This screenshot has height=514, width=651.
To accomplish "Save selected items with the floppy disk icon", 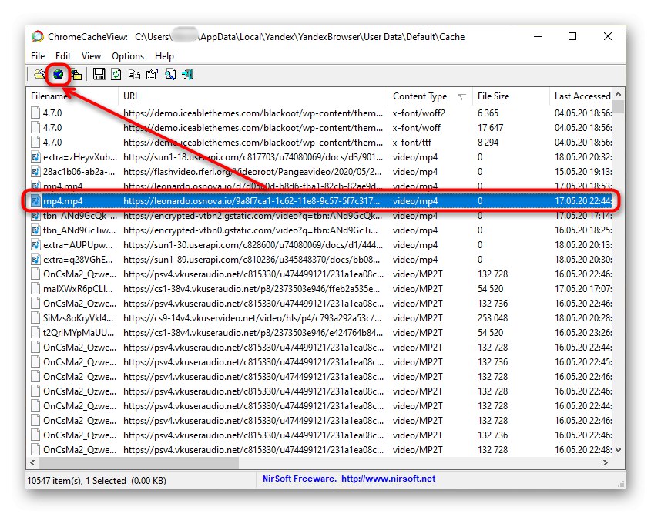I will [99, 74].
